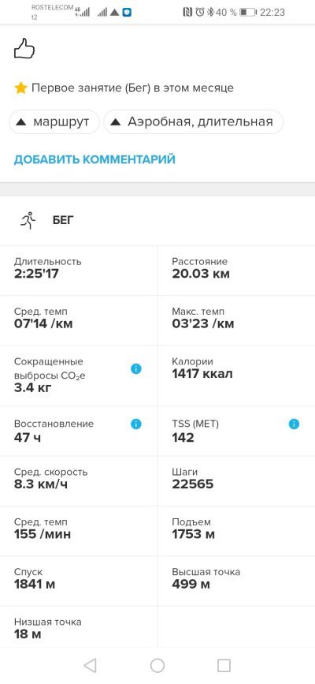Tap ДОБАВИТЬ КОММЕНТАРИЙ link

point(94,159)
